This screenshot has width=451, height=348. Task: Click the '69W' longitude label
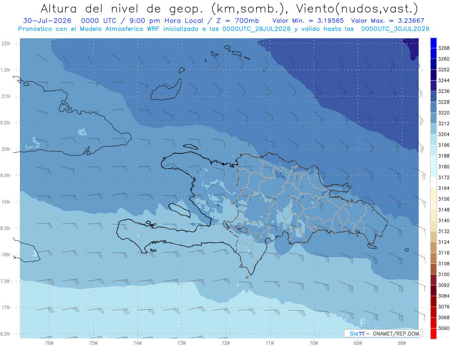point(358,343)
